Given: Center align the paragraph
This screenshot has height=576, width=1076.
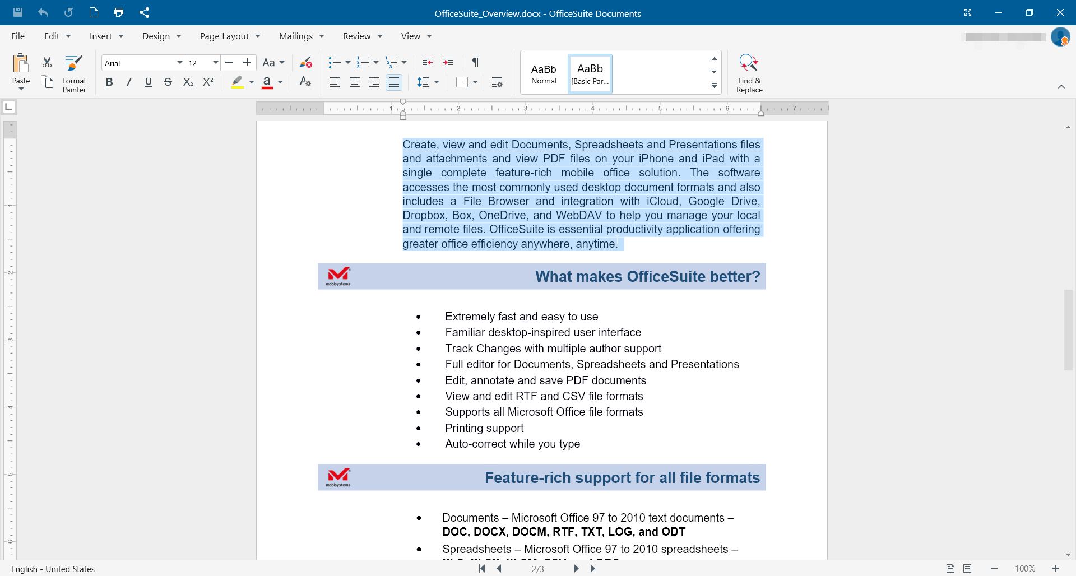Looking at the screenshot, I should (355, 82).
